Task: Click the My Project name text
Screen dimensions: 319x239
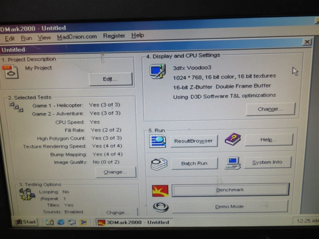Action: click(39, 68)
